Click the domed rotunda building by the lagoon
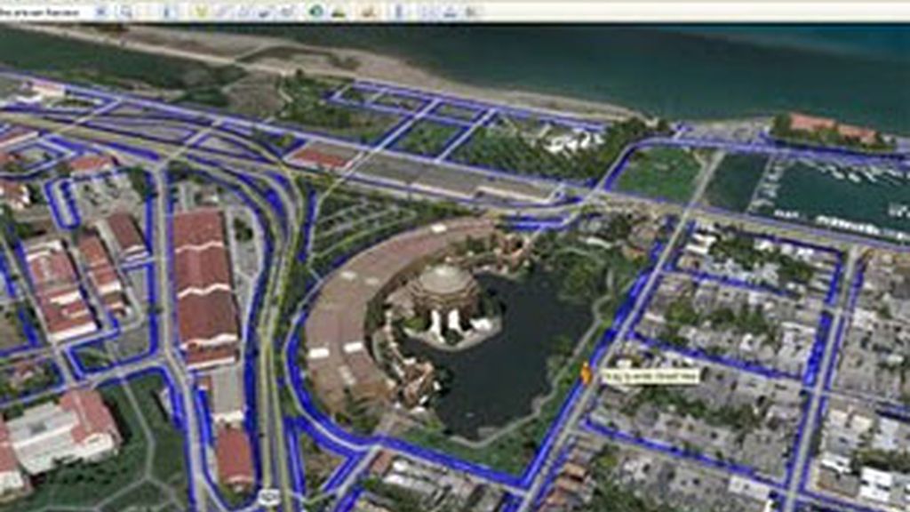This screenshot has width=910, height=512. point(443,293)
